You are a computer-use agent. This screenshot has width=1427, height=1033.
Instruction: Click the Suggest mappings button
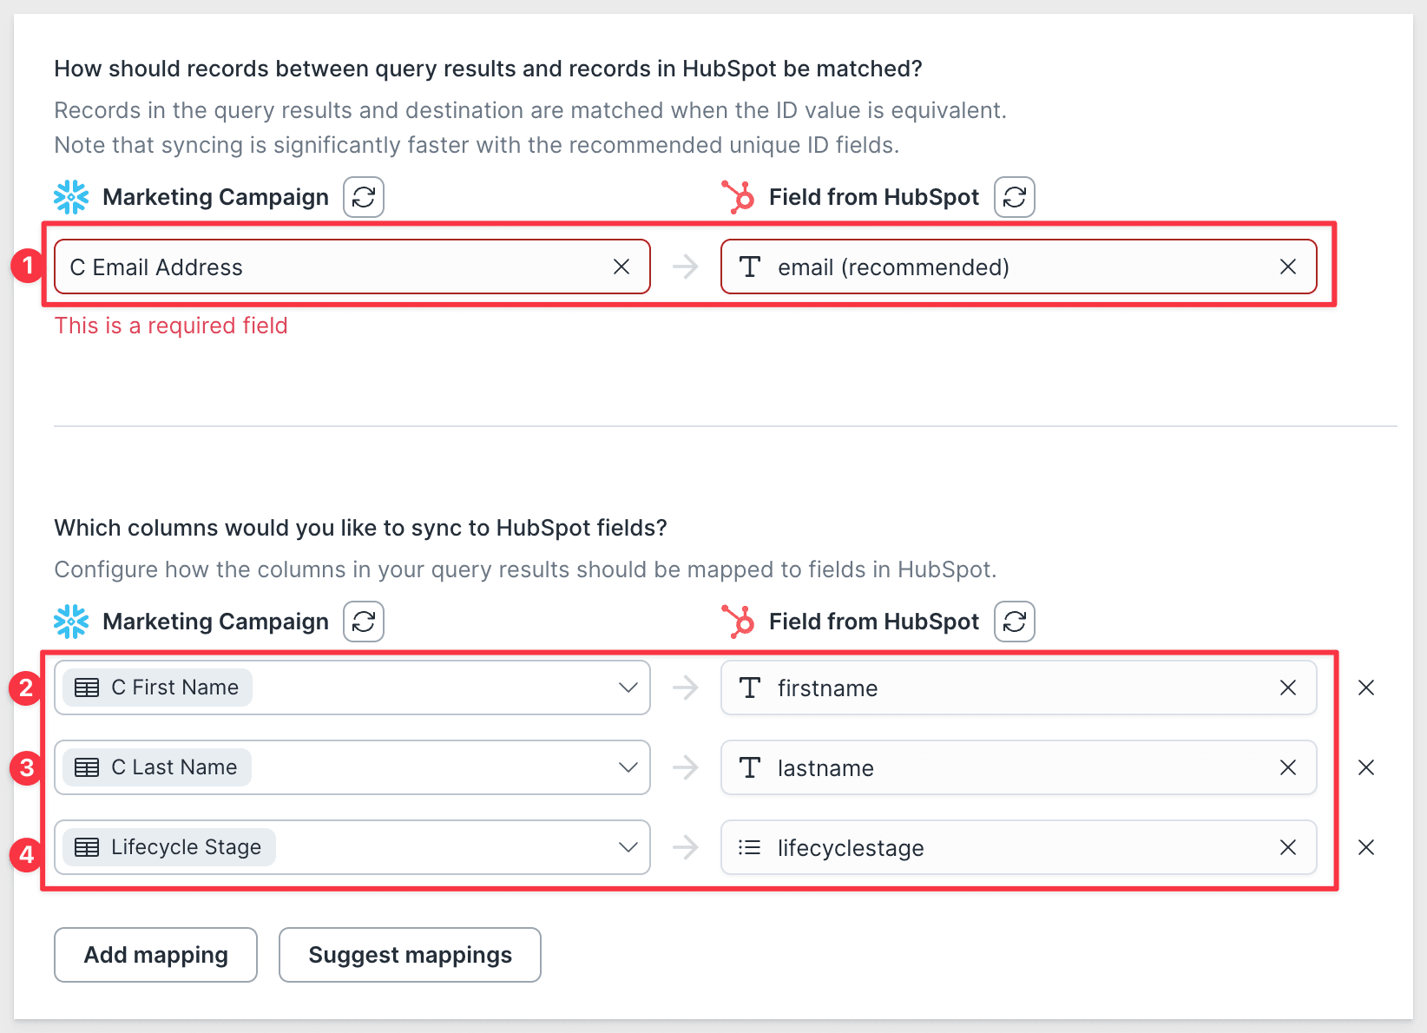pyautogui.click(x=410, y=954)
